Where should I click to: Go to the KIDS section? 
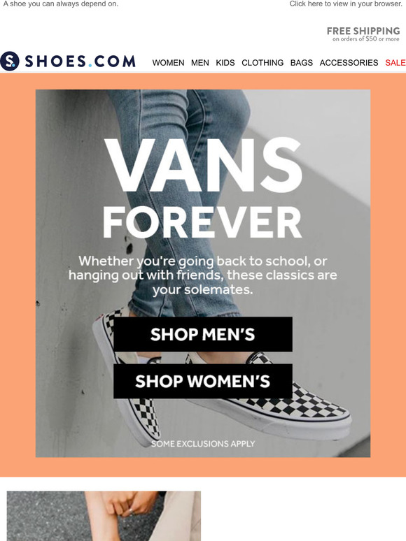point(225,63)
